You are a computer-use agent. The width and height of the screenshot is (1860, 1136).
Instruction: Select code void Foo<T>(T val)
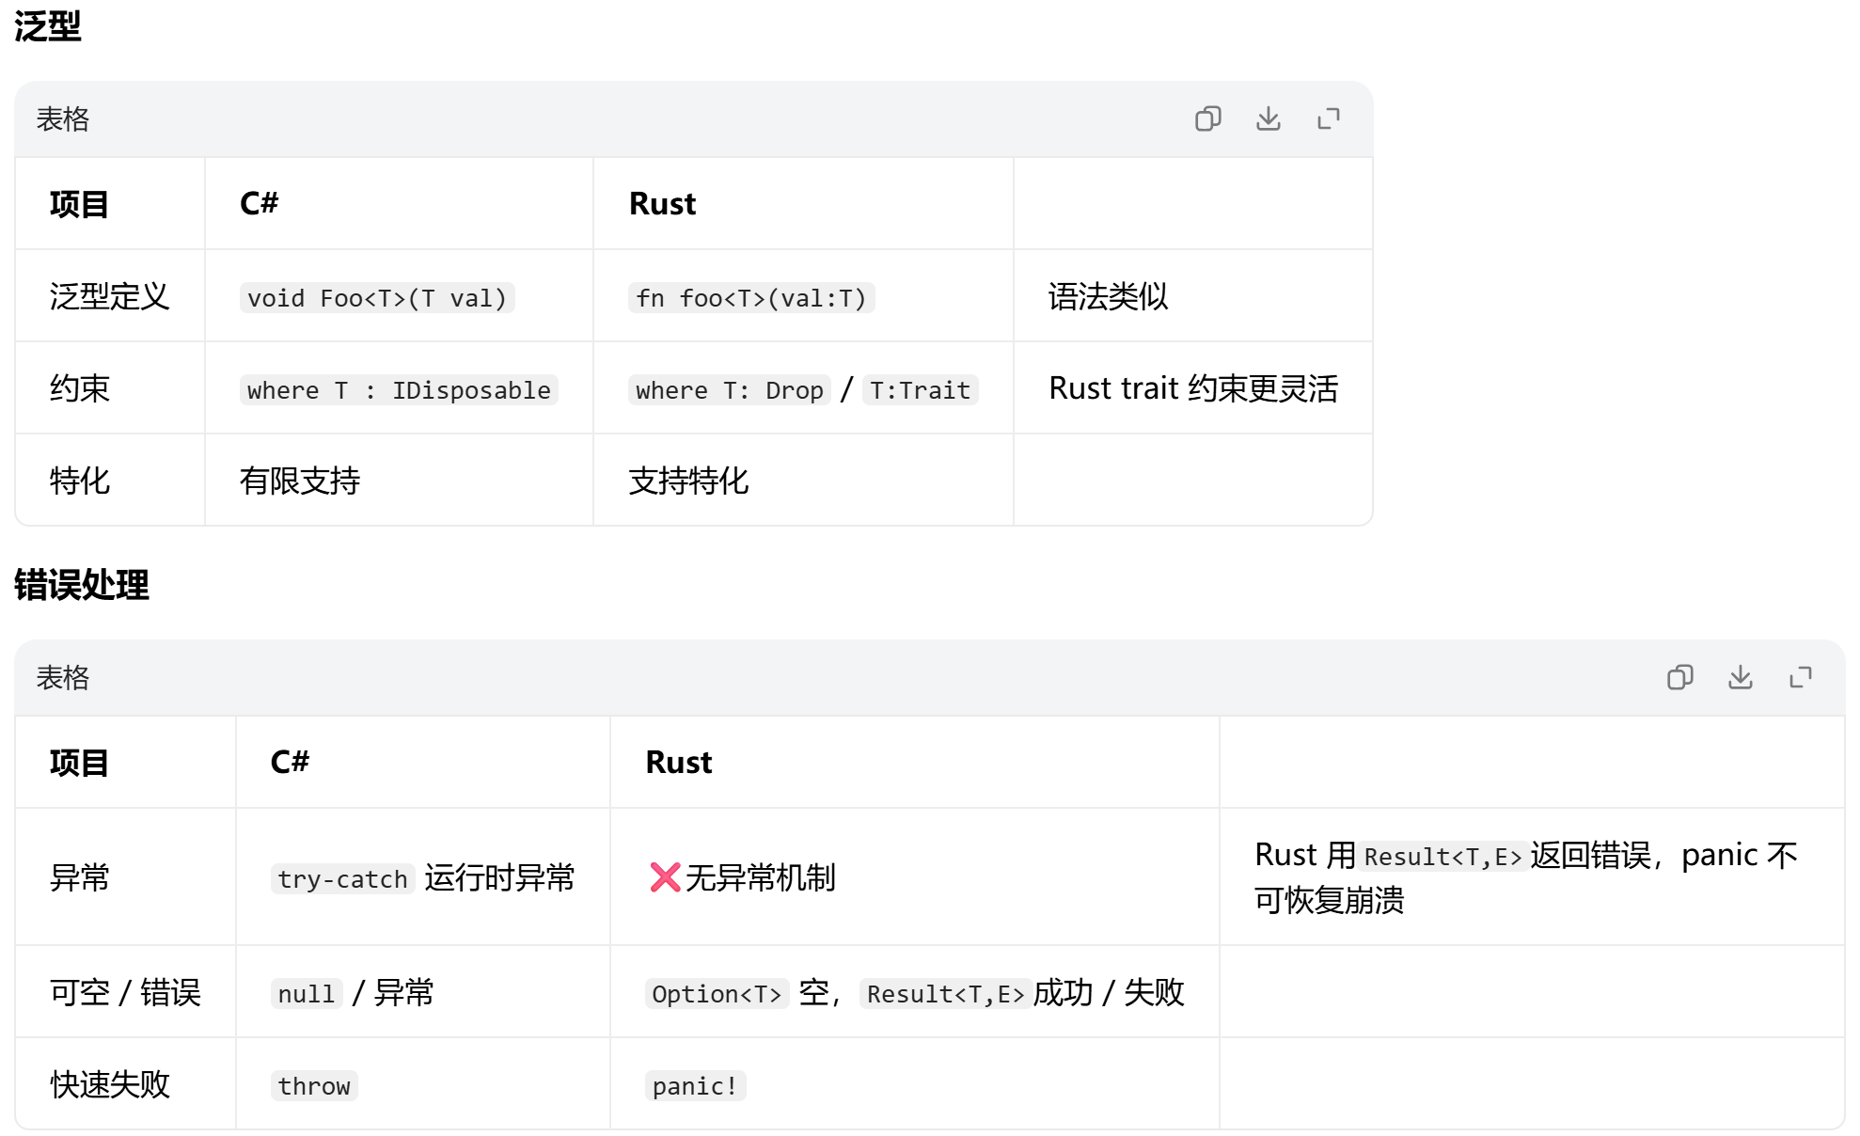(377, 298)
